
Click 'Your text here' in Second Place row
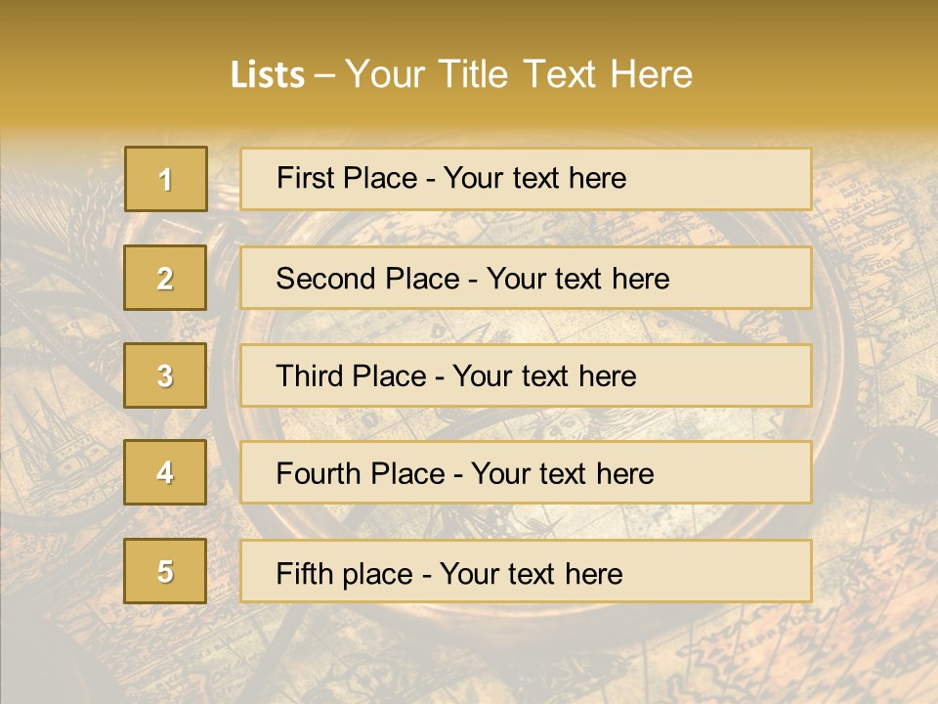[577, 279]
